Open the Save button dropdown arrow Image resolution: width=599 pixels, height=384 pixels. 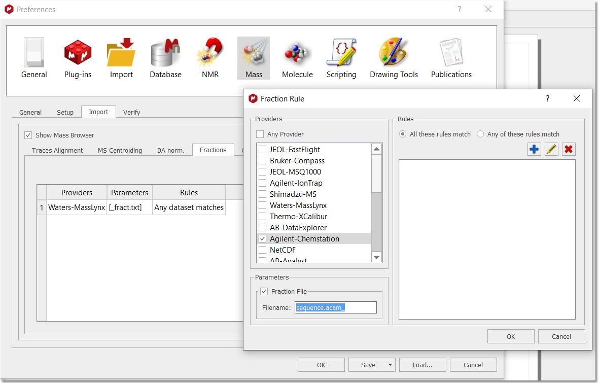tap(390, 365)
